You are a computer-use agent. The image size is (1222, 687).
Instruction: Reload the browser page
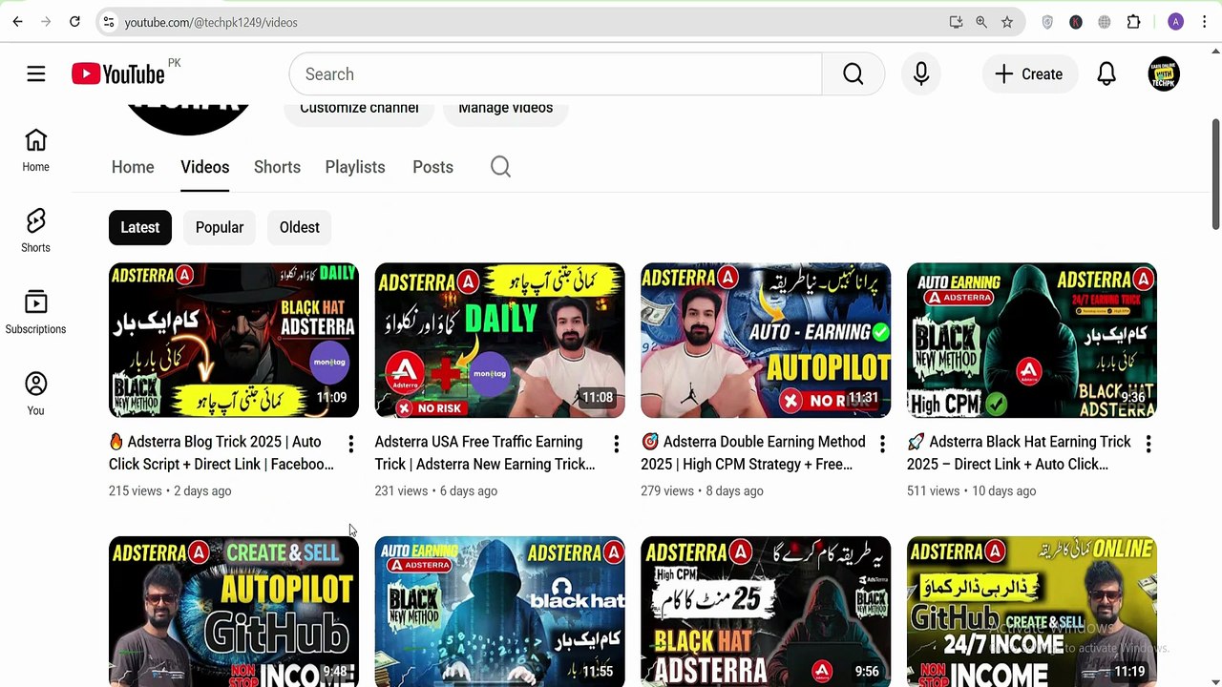74,22
